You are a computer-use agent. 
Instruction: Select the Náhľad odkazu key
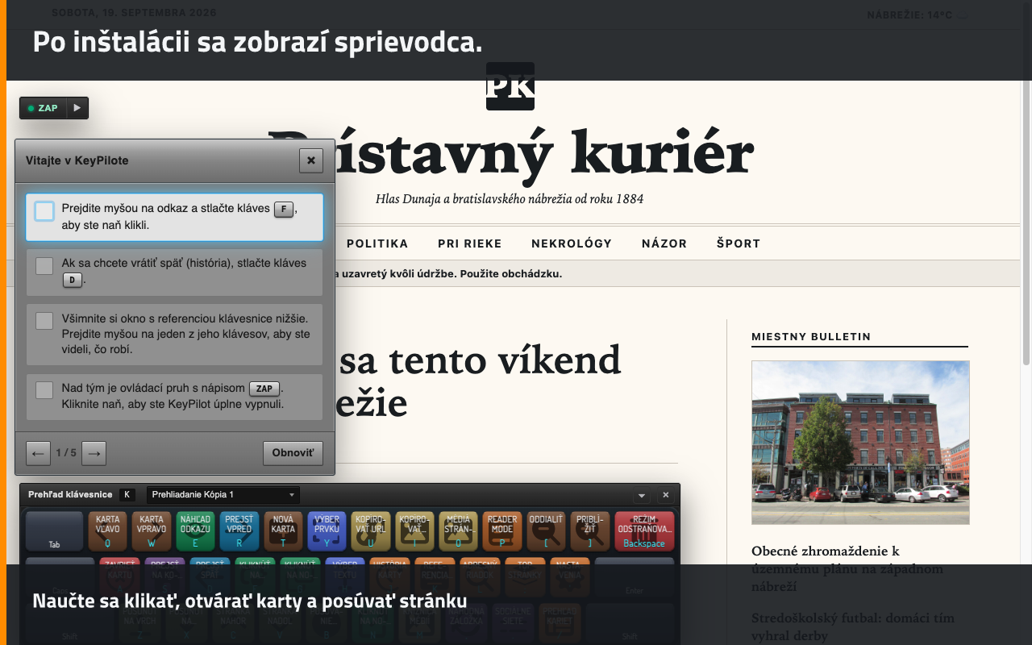[x=195, y=531]
